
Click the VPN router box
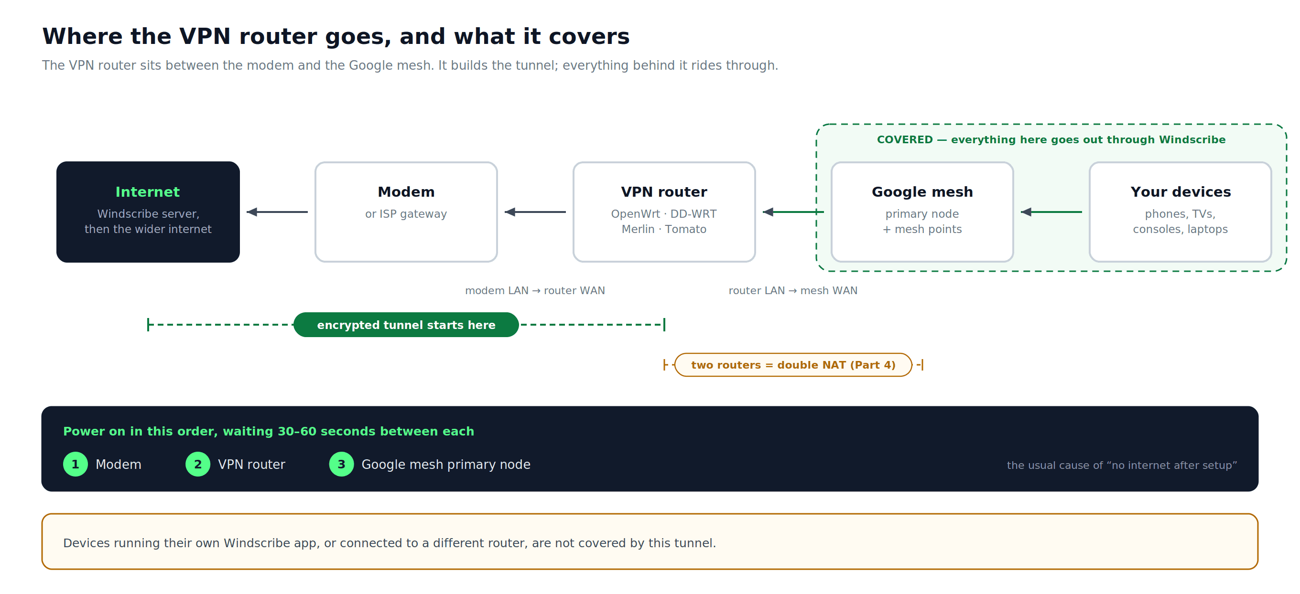click(664, 212)
